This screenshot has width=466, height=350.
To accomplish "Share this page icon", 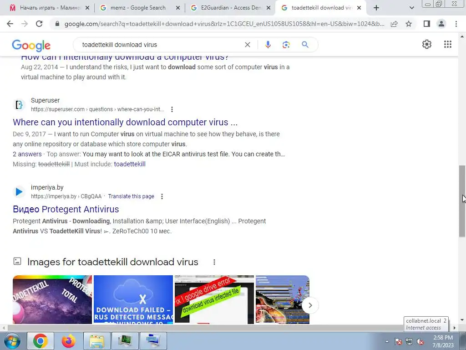I will (x=394, y=24).
